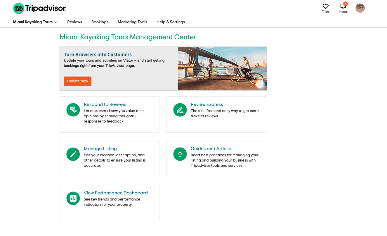Open the Inbox message icon
This screenshot has height=236, width=387.
pos(343,6)
